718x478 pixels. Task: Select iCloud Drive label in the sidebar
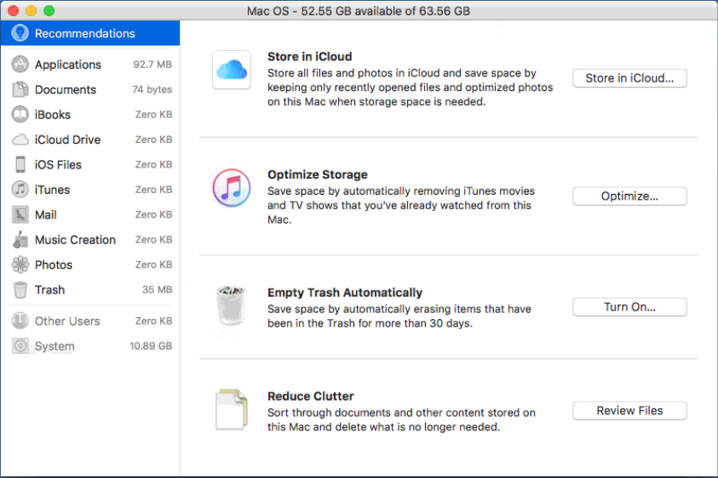[68, 139]
